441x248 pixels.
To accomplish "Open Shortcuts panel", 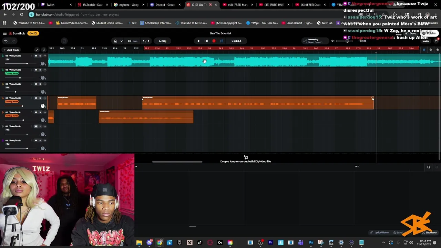I will coord(429,232).
